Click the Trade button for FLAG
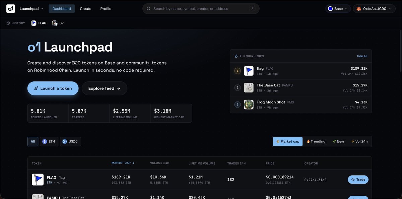Image resolution: width=402 pixels, height=199 pixels. [x=358, y=180]
